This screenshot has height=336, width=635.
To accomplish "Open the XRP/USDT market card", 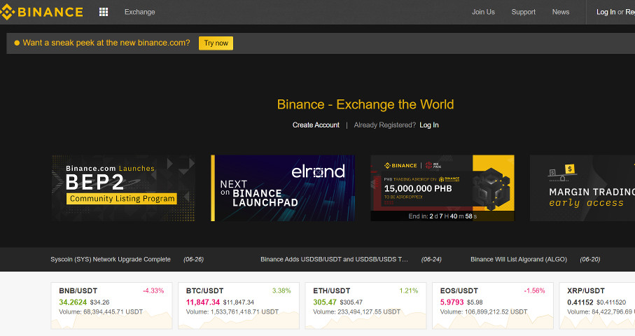I will click(597, 306).
